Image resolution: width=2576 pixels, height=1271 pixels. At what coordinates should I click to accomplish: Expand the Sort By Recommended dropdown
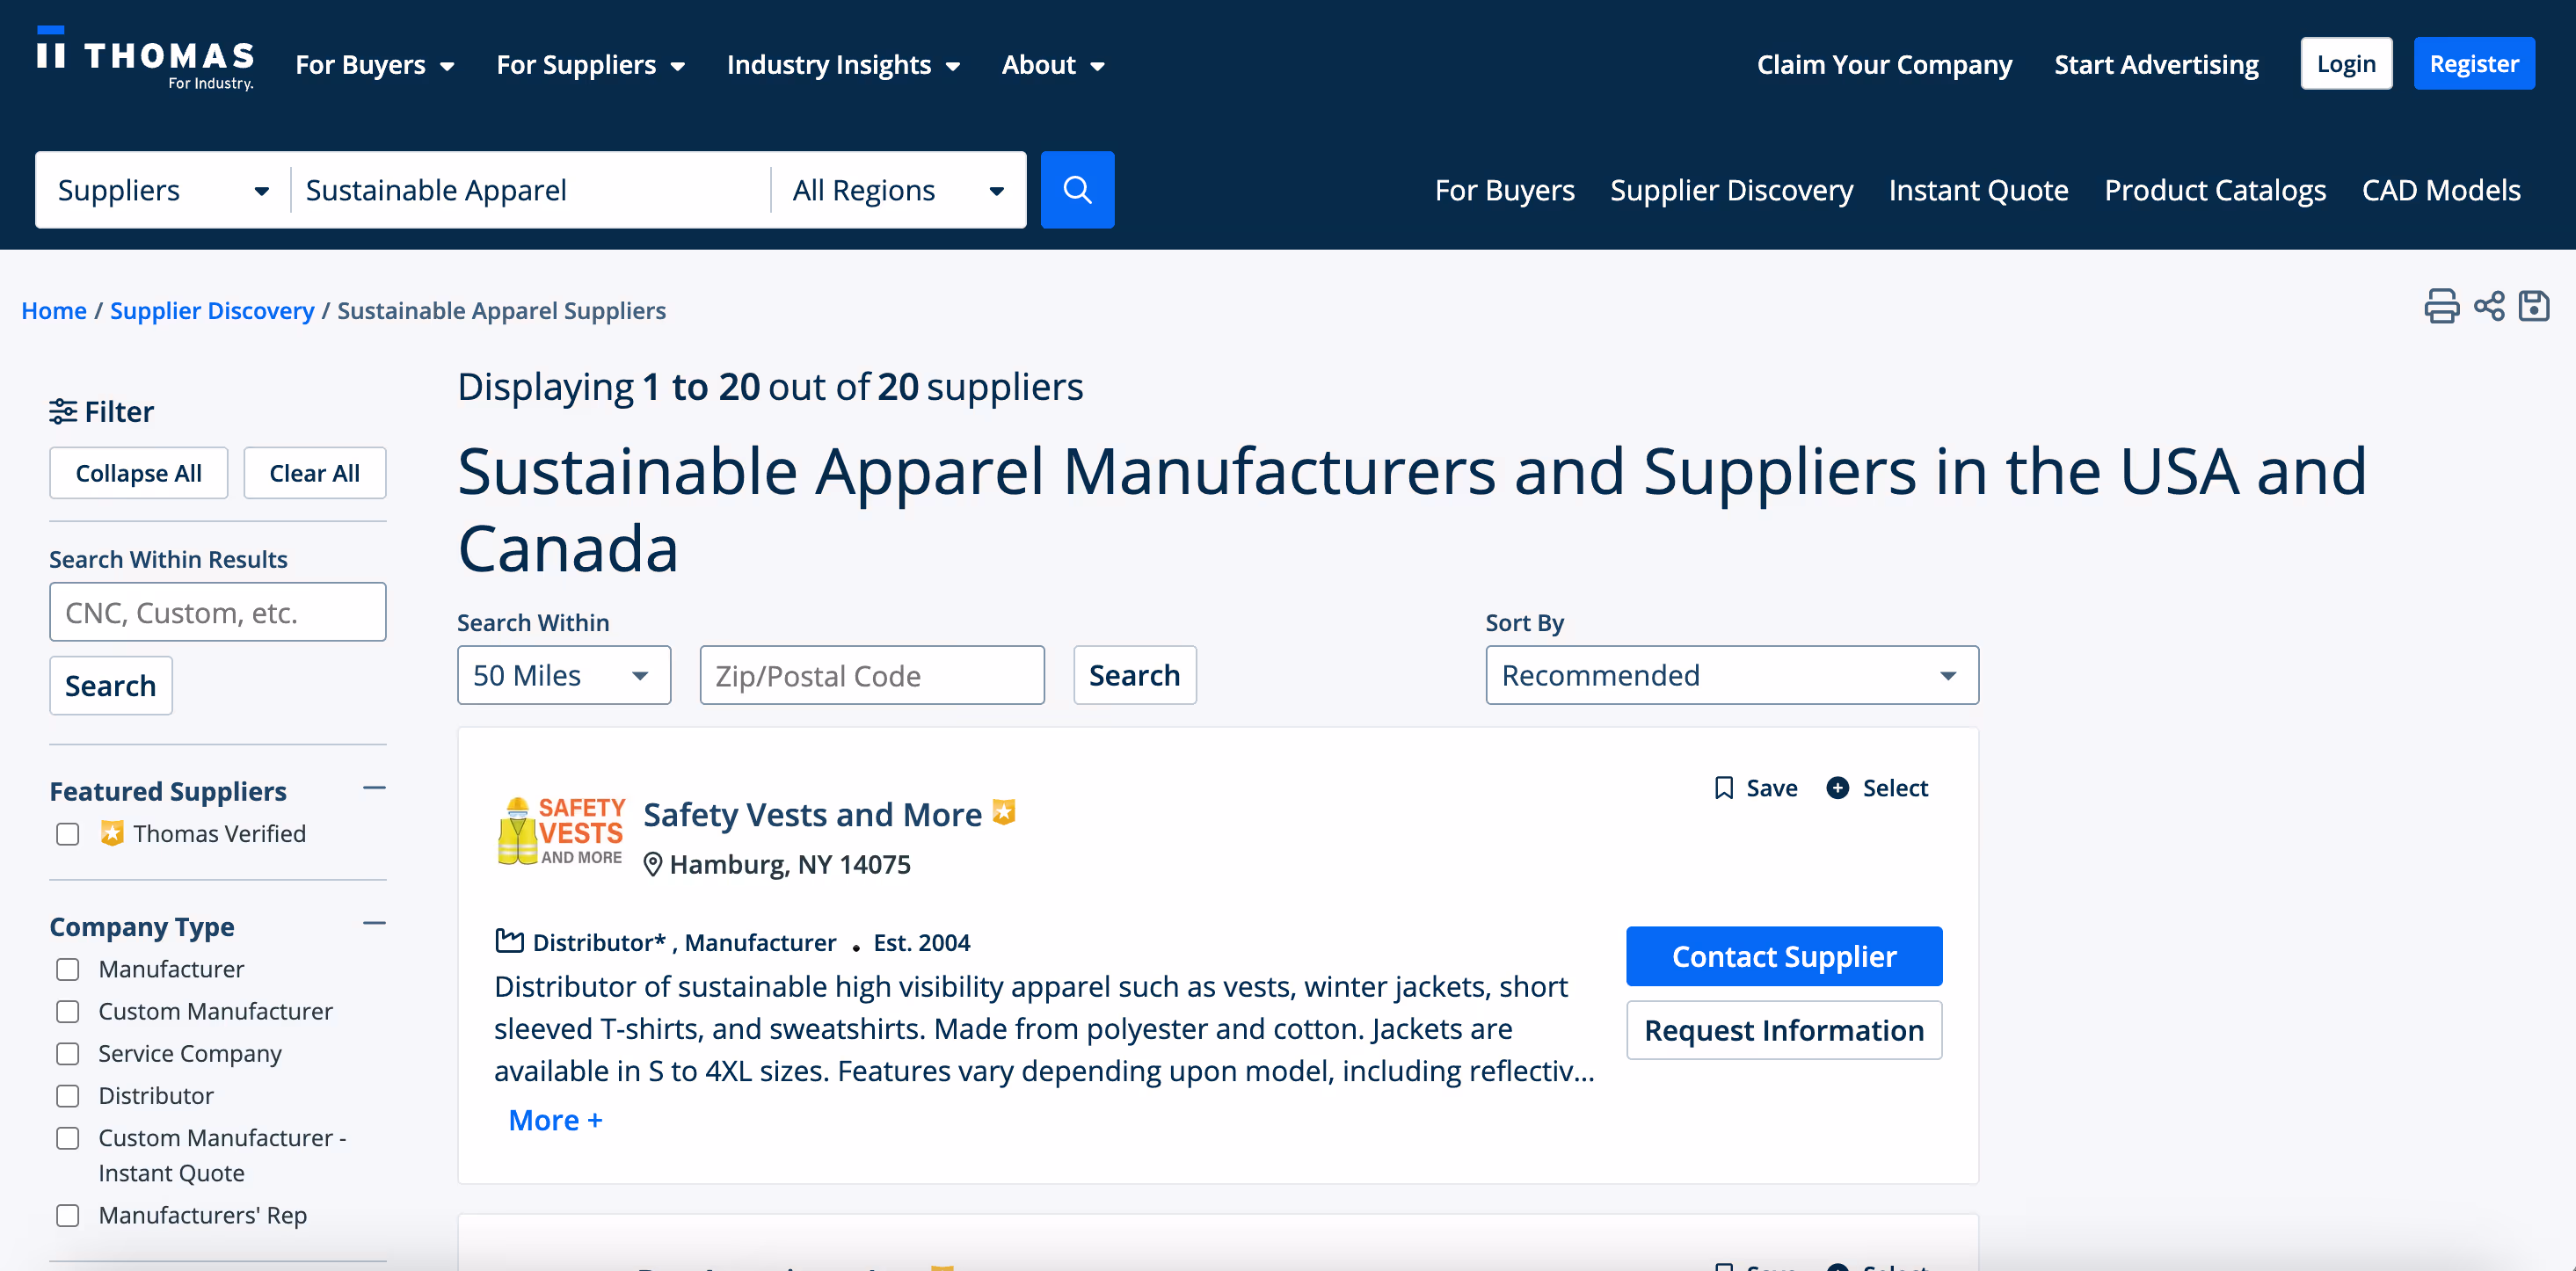click(x=1731, y=676)
